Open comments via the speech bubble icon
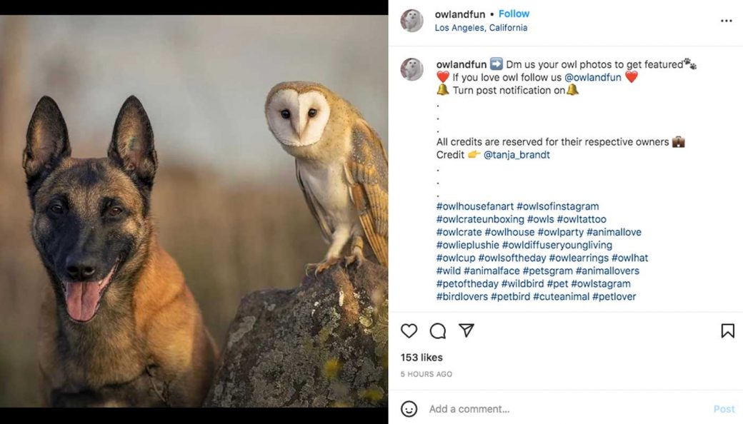This screenshot has width=743, height=424. [437, 331]
